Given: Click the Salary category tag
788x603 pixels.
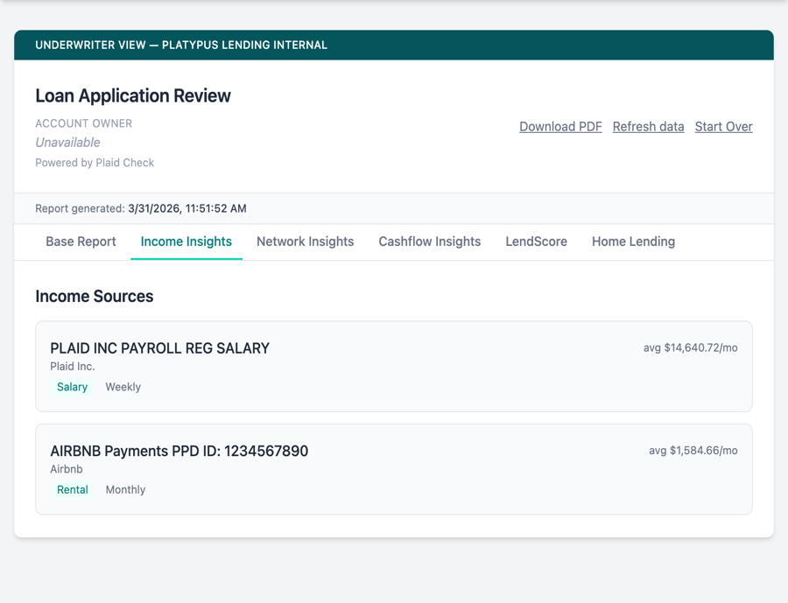Looking at the screenshot, I should [72, 387].
